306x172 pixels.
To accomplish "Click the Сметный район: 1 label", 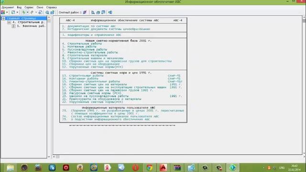I will click(70, 12).
